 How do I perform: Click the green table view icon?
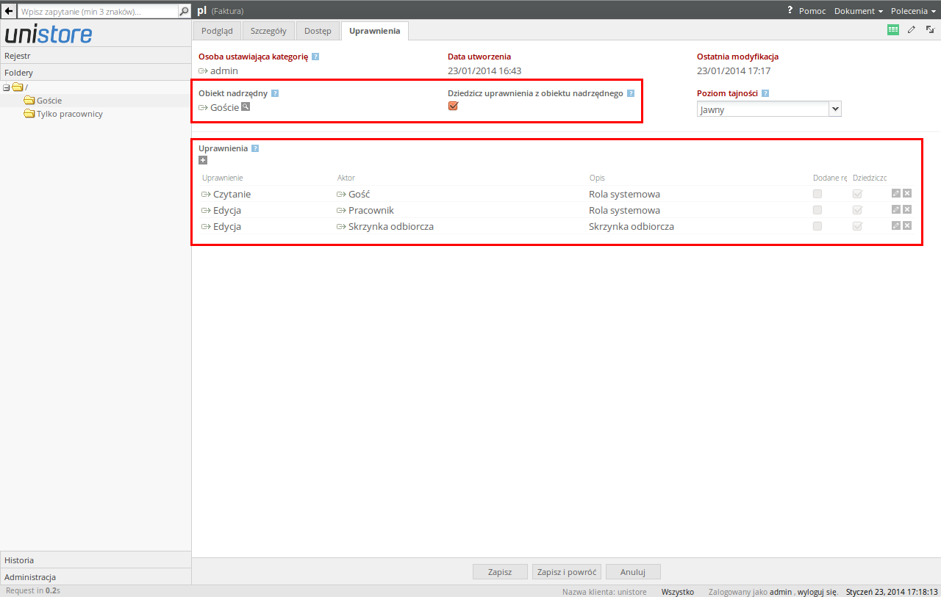click(893, 30)
